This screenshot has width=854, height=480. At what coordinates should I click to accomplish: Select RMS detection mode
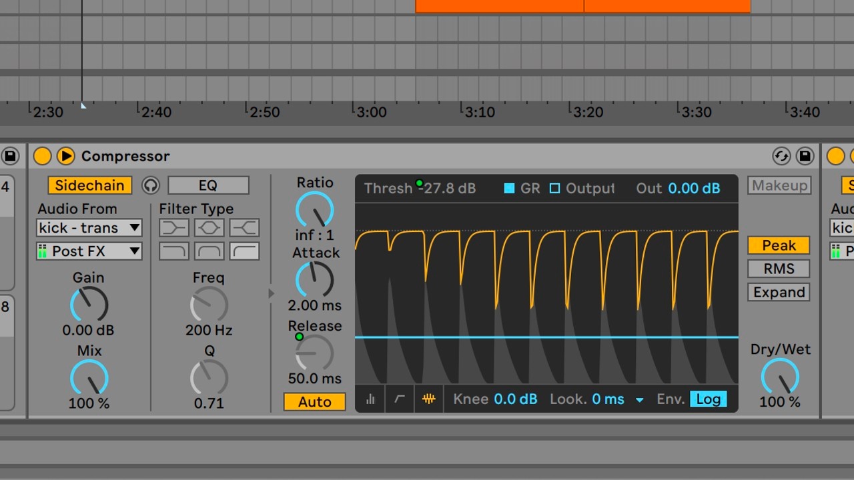tap(779, 269)
